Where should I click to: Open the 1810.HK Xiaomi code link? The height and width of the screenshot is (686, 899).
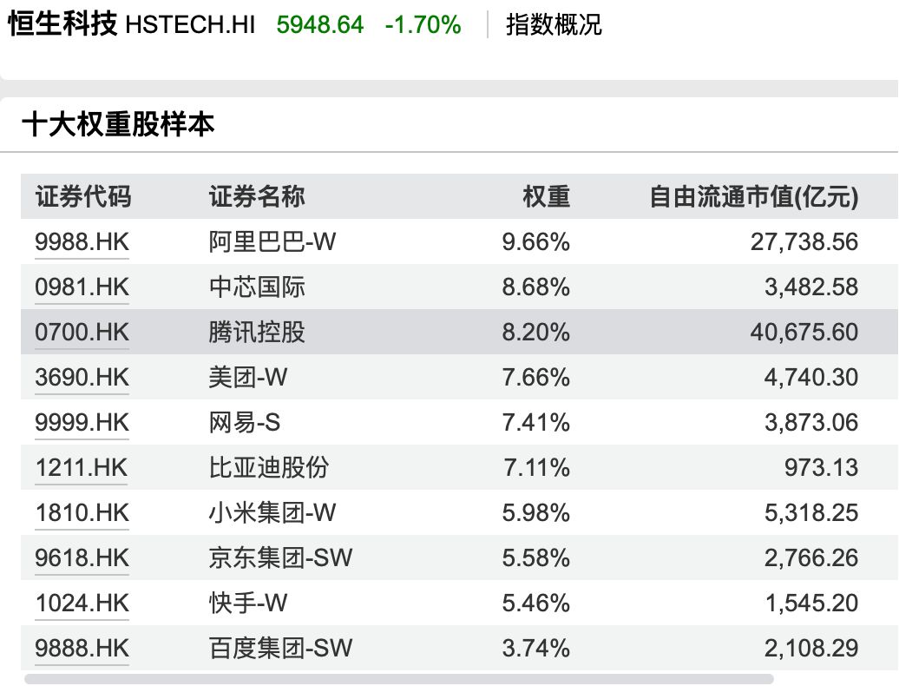point(82,512)
